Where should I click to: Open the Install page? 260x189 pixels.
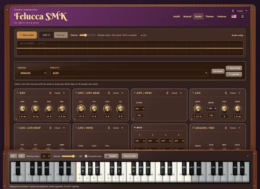(177, 16)
